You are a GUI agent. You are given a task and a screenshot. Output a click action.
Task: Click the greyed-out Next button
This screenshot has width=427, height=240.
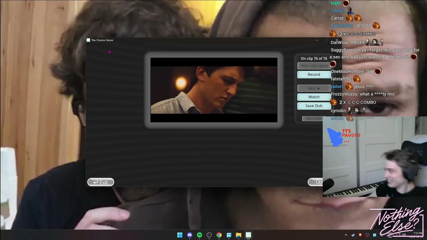(x=314, y=88)
